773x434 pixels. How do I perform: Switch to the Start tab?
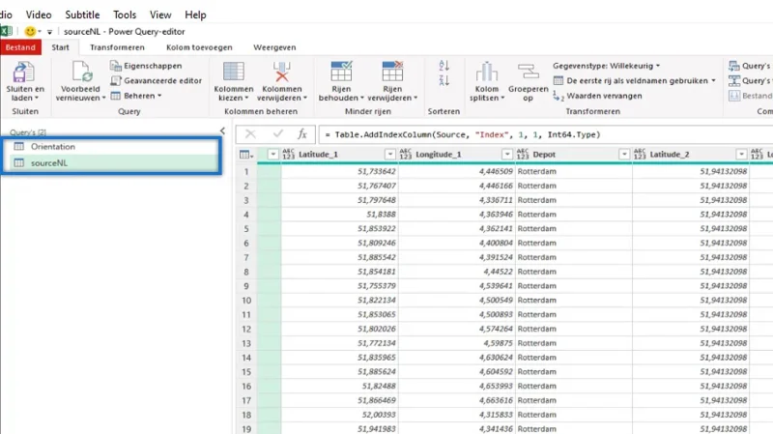(61, 47)
